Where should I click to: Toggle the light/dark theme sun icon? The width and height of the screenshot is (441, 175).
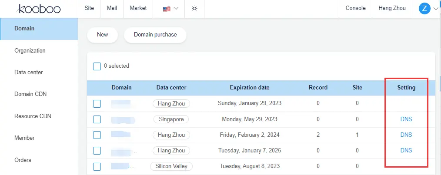pos(194,8)
